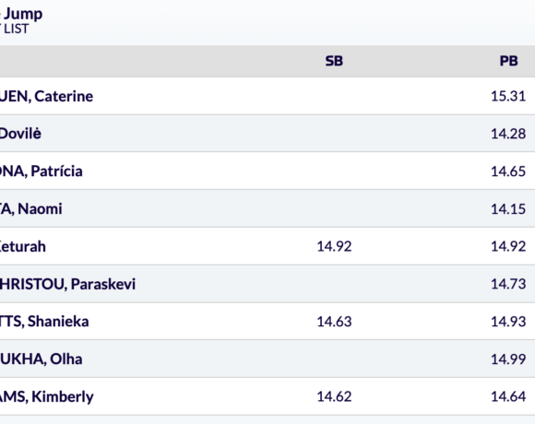Select Keturah's season best 14.92
The width and height of the screenshot is (535, 424).
coord(334,246)
